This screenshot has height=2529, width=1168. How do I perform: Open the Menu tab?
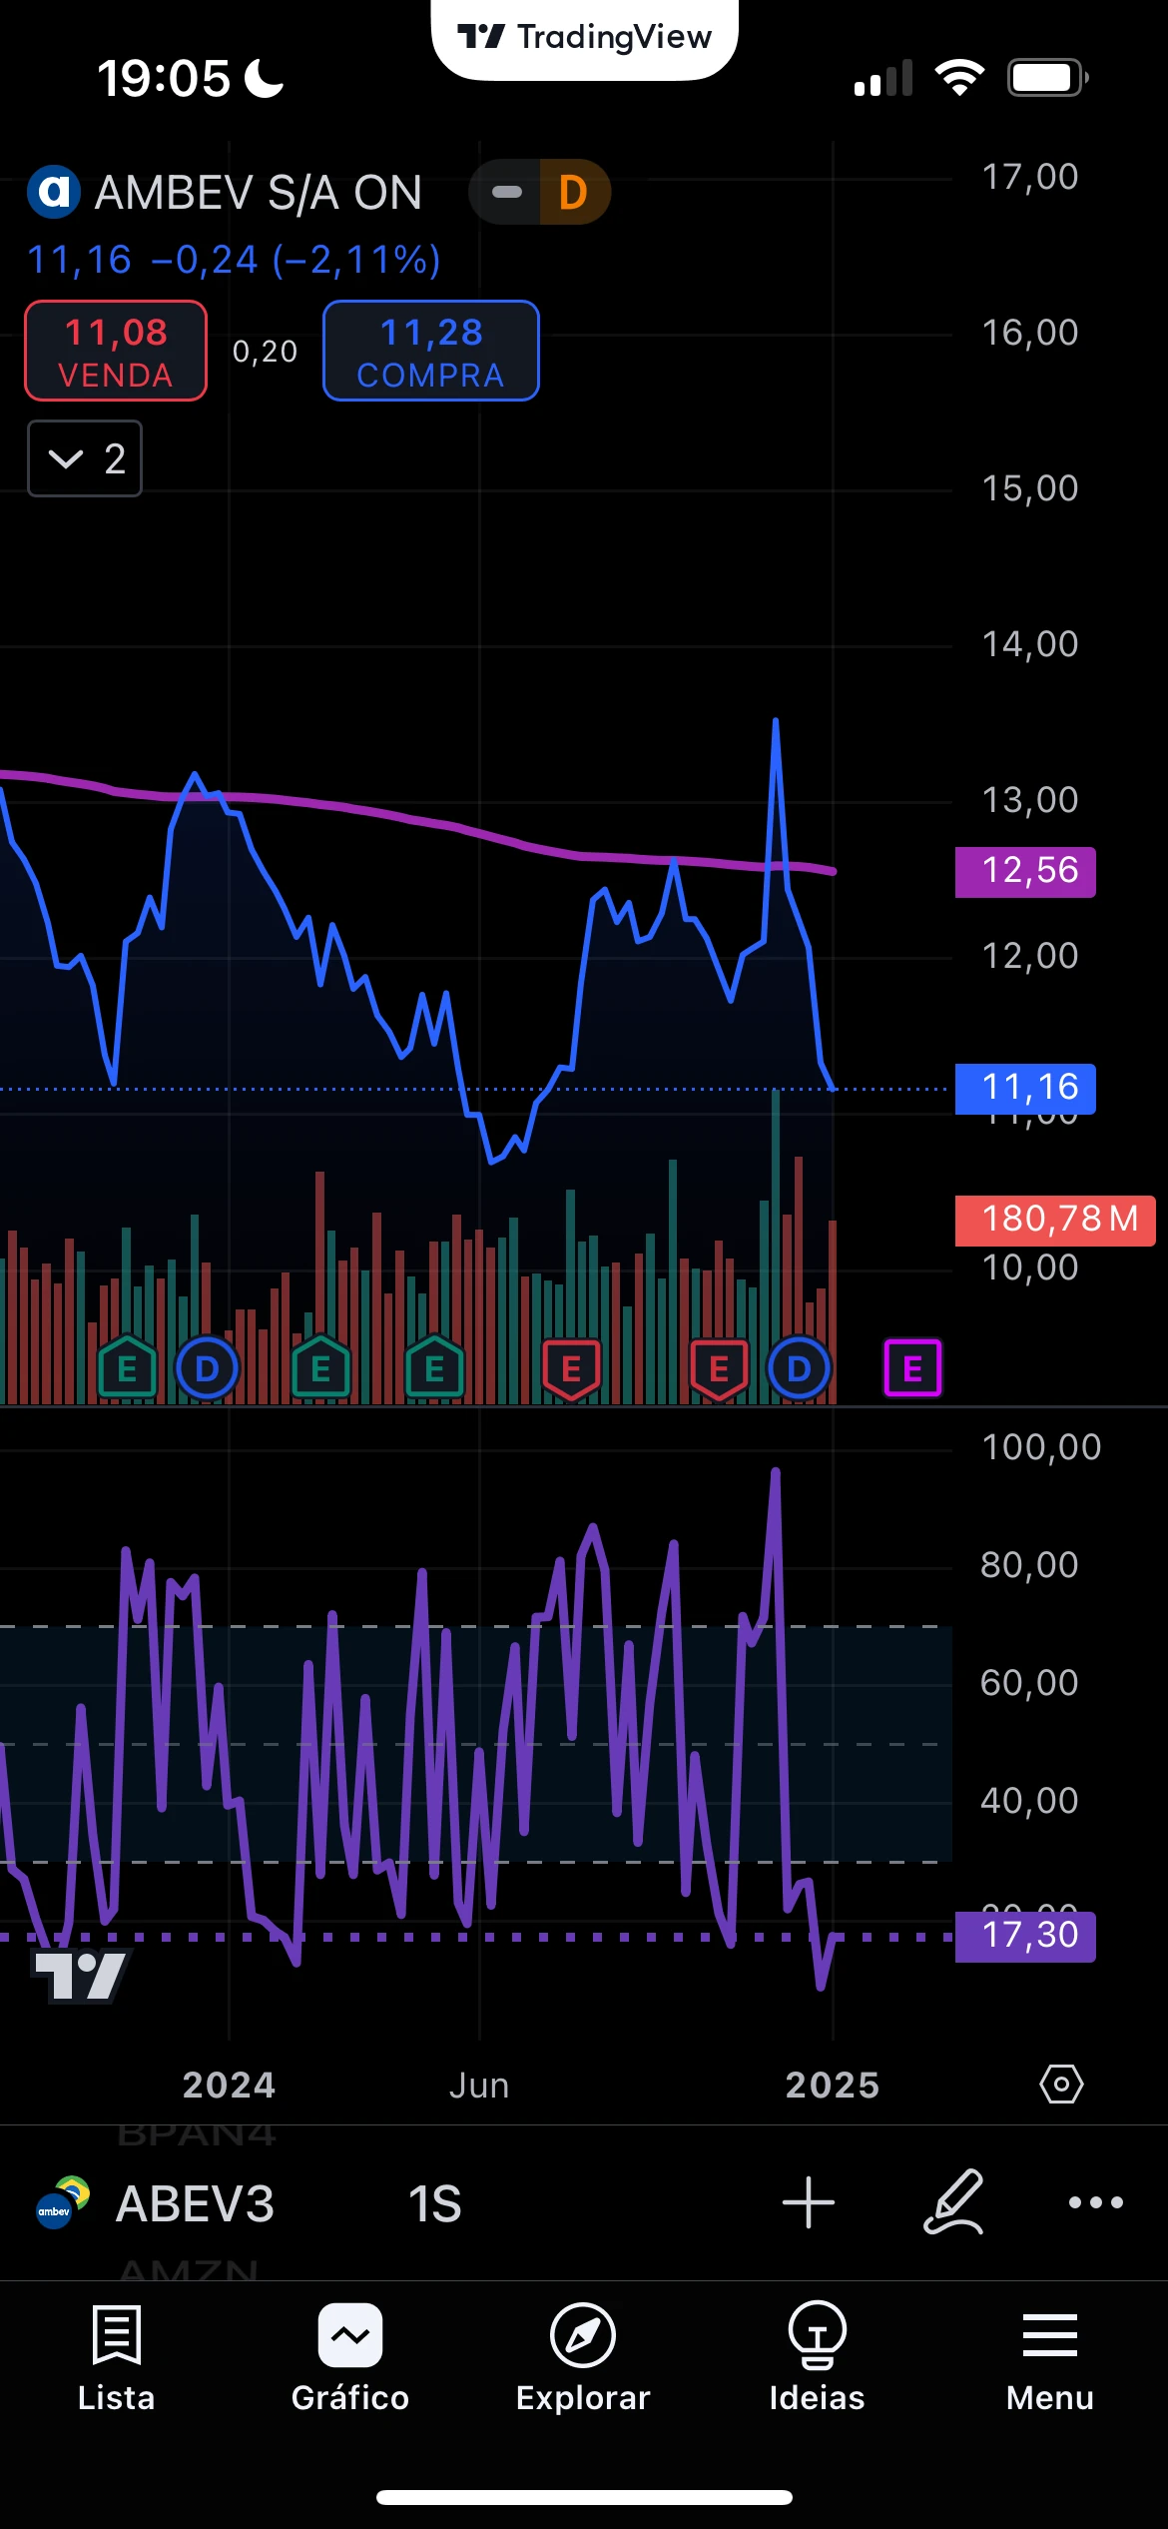click(1049, 2355)
